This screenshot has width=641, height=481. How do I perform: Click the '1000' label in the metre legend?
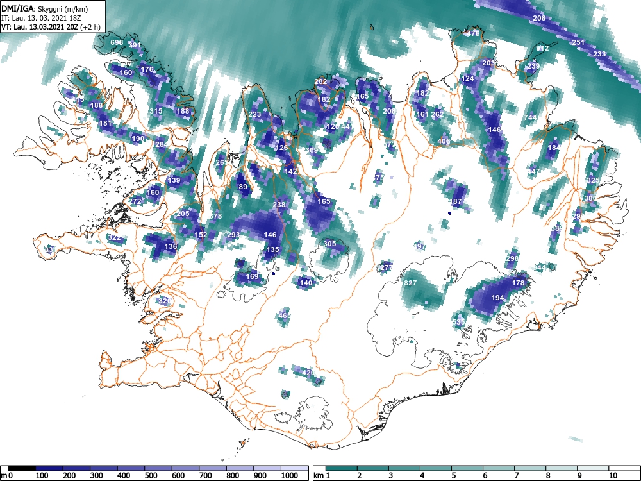pos(290,476)
